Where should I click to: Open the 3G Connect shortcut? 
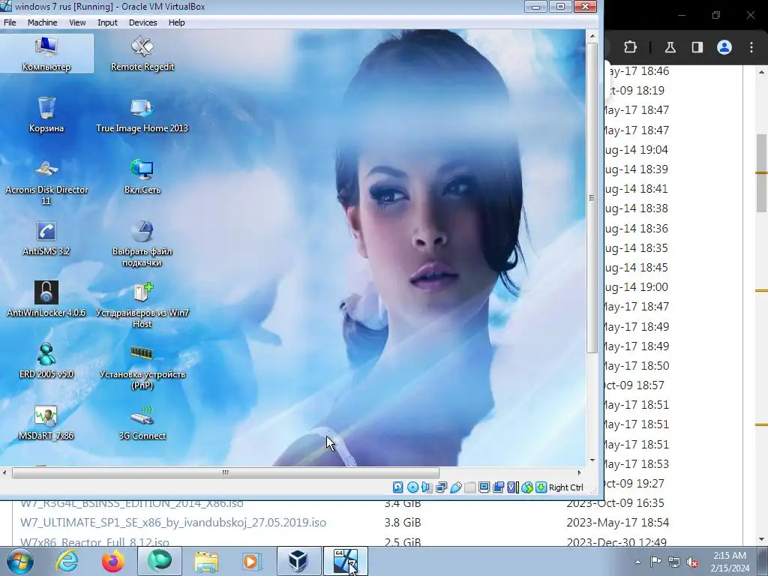[x=142, y=423]
